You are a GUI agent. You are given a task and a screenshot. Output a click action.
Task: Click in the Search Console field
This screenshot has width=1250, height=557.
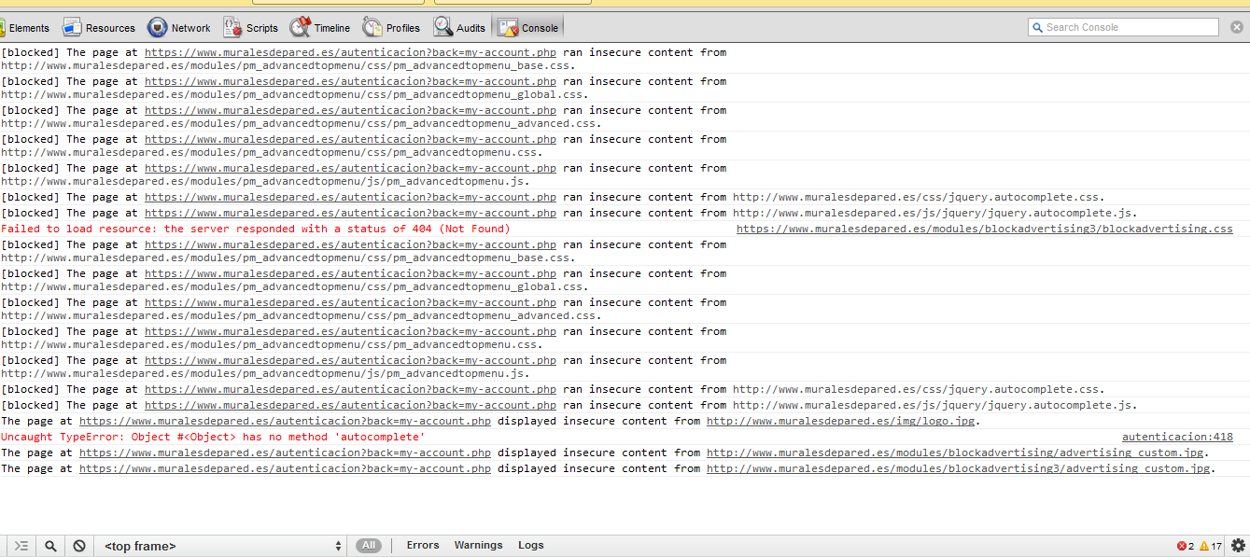click(x=1128, y=27)
